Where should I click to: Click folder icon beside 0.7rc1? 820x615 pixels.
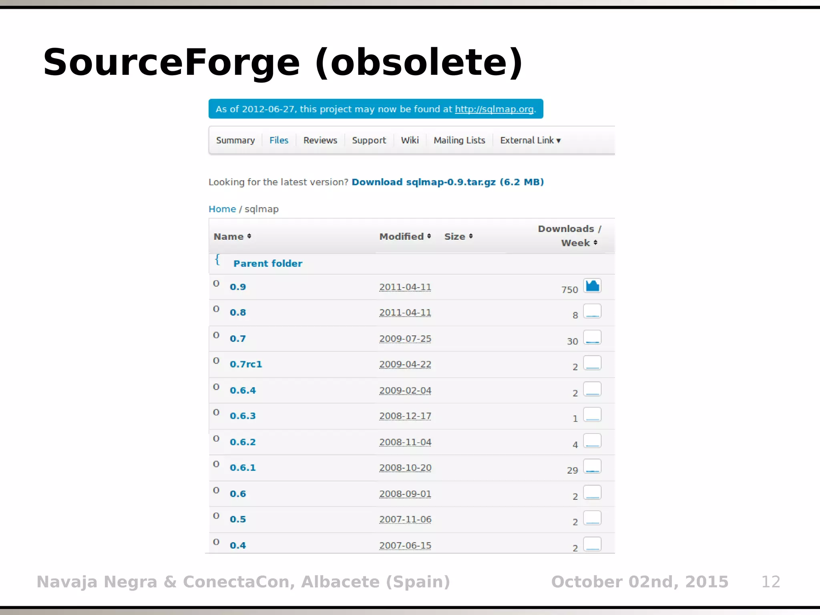pyautogui.click(x=216, y=361)
